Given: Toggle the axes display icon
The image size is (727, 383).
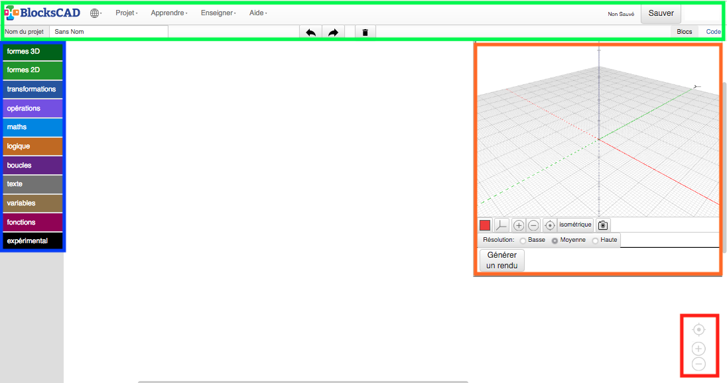Looking at the screenshot, I should [501, 225].
